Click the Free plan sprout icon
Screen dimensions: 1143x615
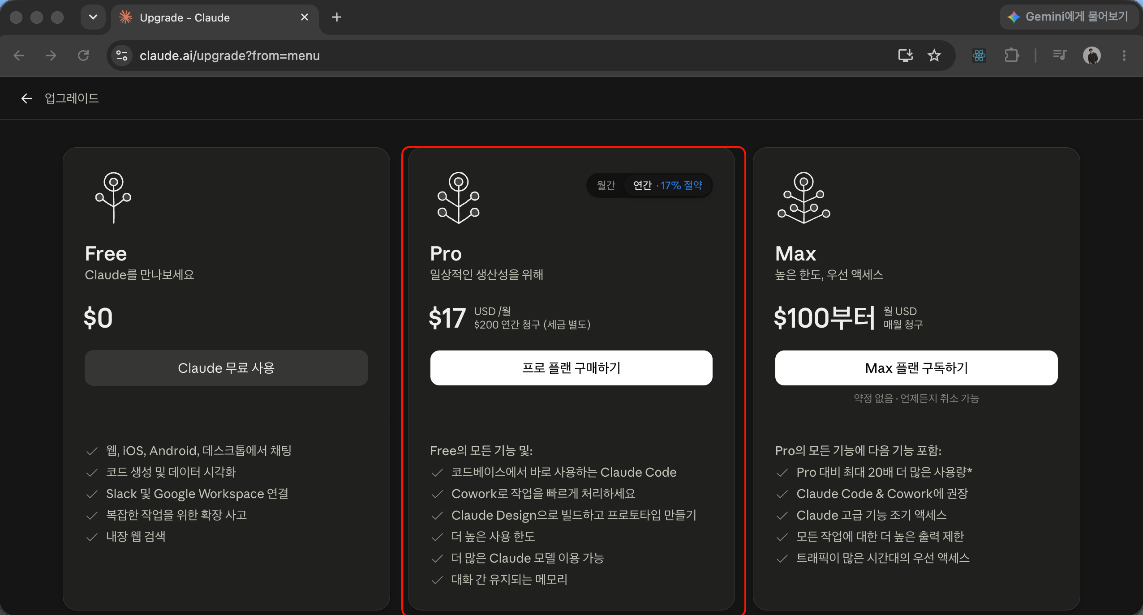(113, 197)
